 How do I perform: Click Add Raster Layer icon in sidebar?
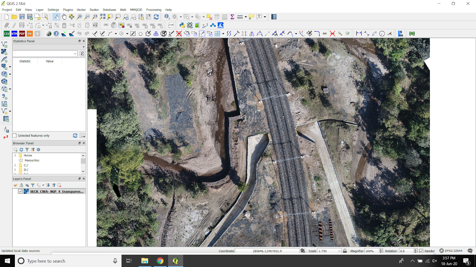pos(4,52)
